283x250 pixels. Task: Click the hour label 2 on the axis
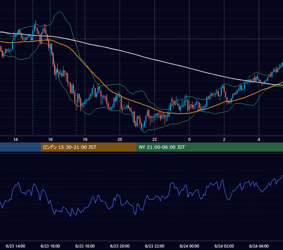[224, 140]
